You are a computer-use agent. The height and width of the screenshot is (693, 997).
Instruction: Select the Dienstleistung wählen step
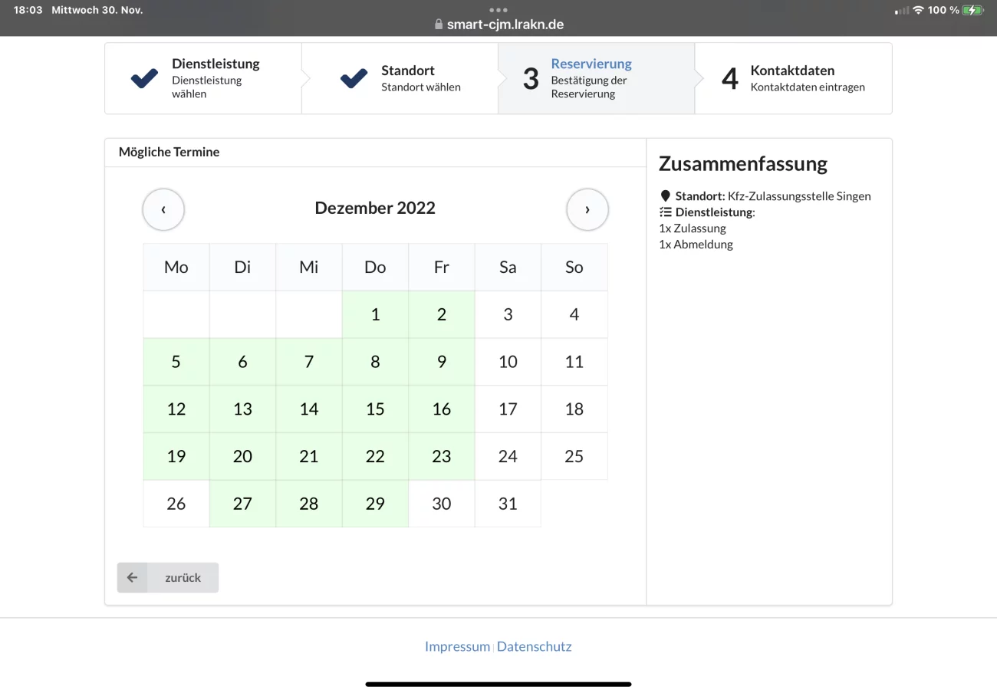[x=203, y=78]
